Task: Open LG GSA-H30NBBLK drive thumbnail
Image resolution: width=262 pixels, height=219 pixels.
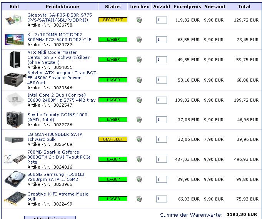Action: tap(14, 139)
